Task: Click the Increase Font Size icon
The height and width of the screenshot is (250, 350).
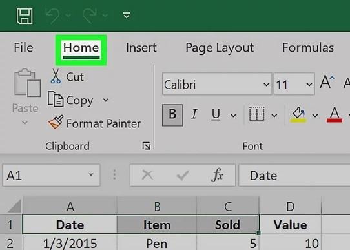Action: tap(327, 82)
